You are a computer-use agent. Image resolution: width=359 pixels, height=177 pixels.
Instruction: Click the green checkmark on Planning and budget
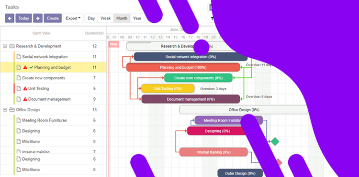tap(32, 67)
